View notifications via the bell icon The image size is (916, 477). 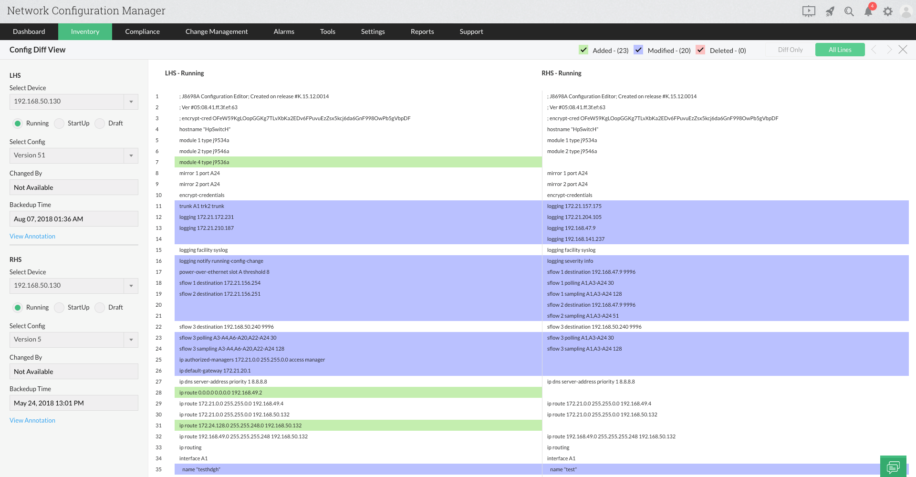pyautogui.click(x=868, y=11)
